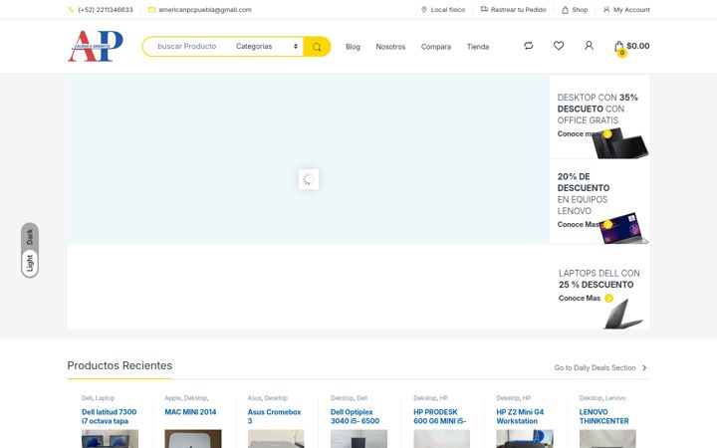Open the Blog menu item

(x=353, y=47)
